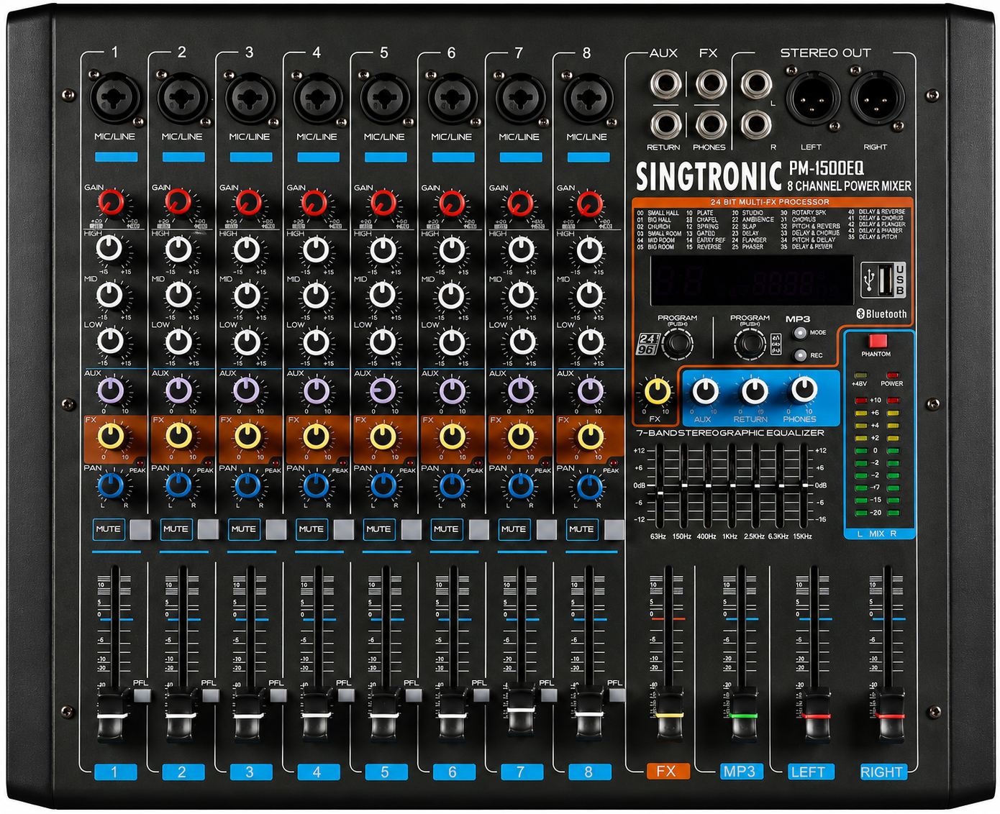Click the FX quarter-inch jack
The height and width of the screenshot is (814, 1000).
coord(711,84)
